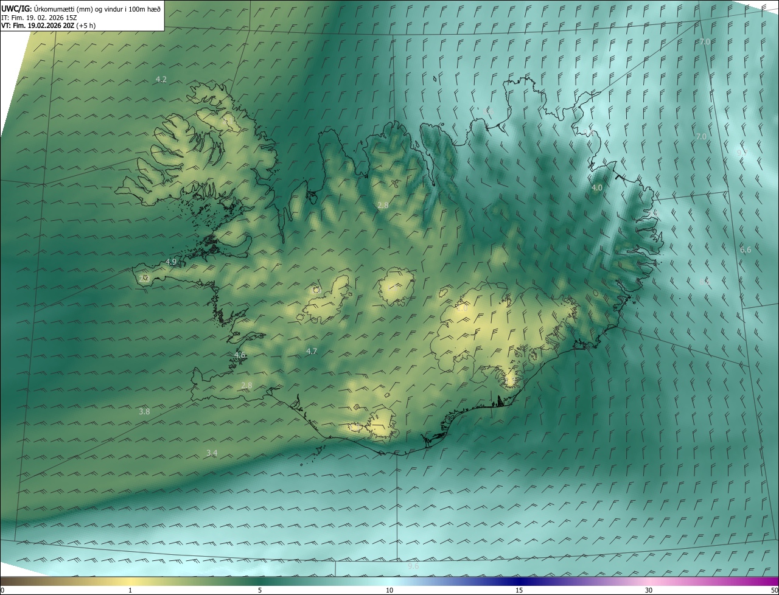Click the 4.2 precipitation value label

coord(161,79)
